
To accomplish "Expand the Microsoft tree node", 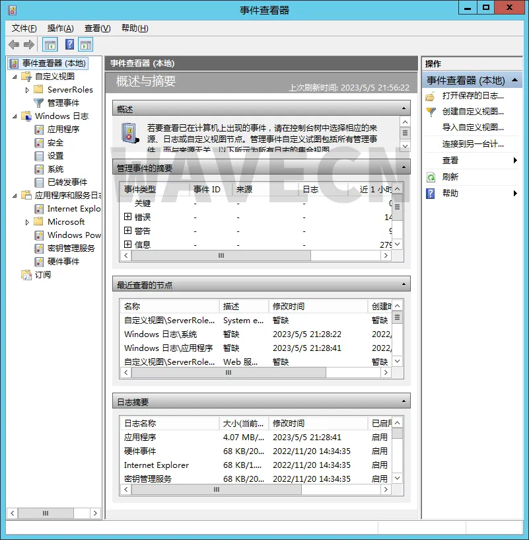I will (27, 222).
